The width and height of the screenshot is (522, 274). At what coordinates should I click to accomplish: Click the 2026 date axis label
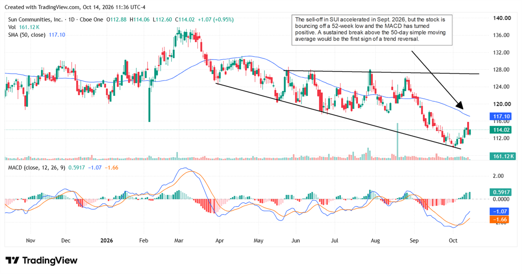click(x=107, y=240)
